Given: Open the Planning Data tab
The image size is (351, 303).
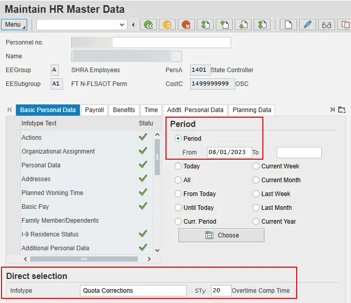Looking at the screenshot, I should (252, 110).
